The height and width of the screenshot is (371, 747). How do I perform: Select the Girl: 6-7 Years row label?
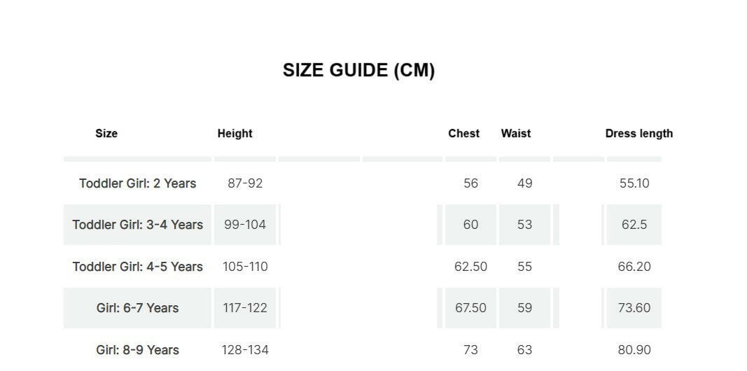tap(138, 308)
